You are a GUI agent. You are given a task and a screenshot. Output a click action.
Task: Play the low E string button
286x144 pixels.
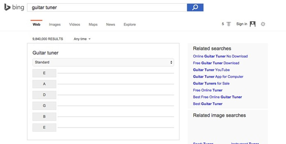coord(44,73)
